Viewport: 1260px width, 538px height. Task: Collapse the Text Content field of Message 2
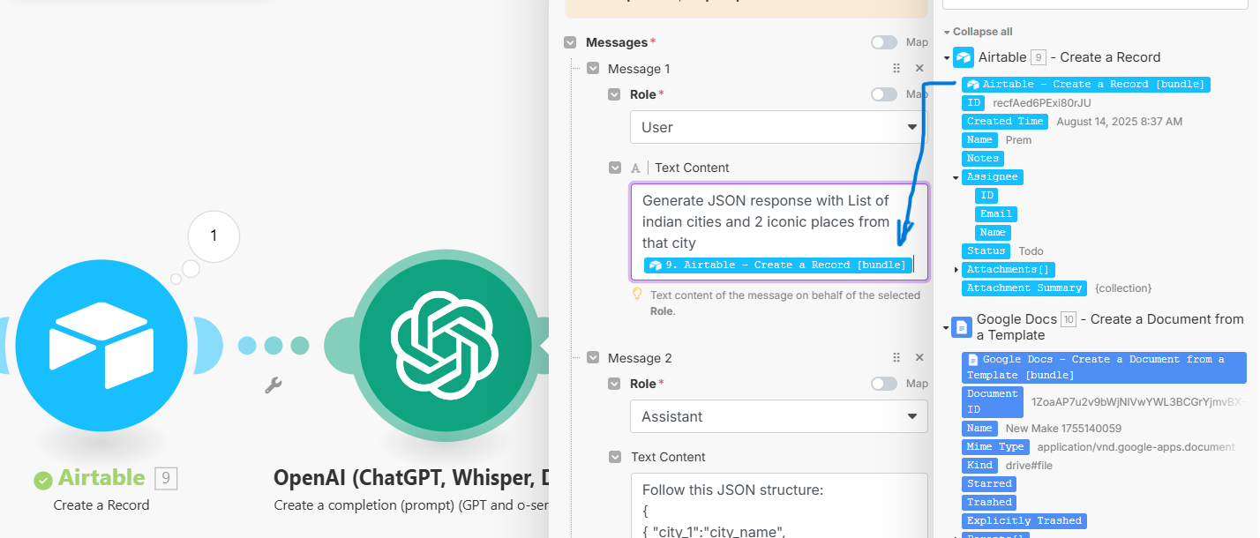(x=614, y=457)
